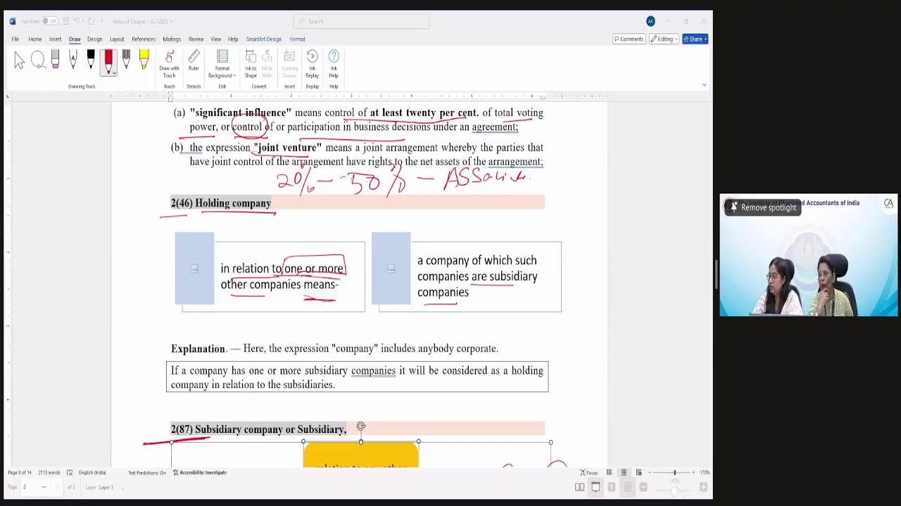Switch to Web Layout view
901x506 pixels.
[x=638, y=473]
